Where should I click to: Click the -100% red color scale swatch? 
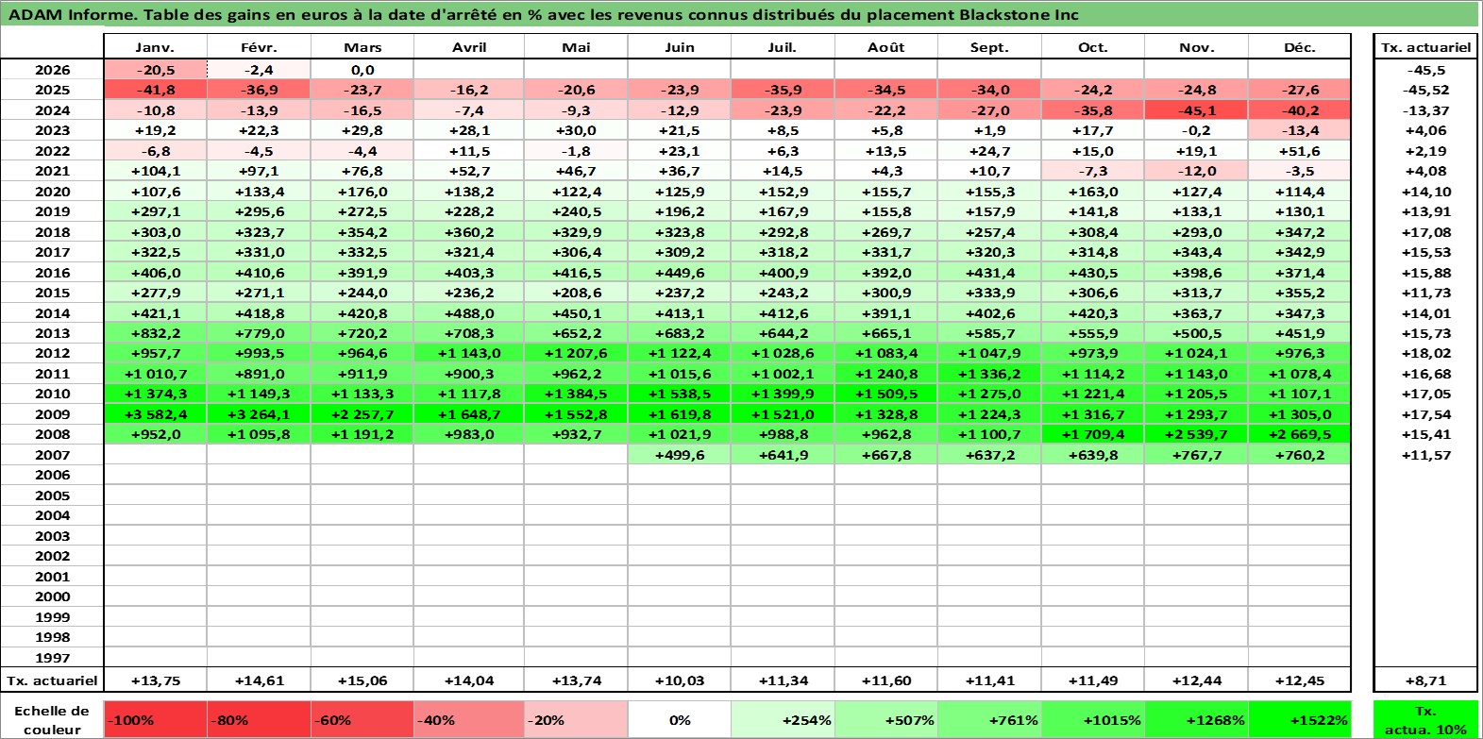point(155,720)
